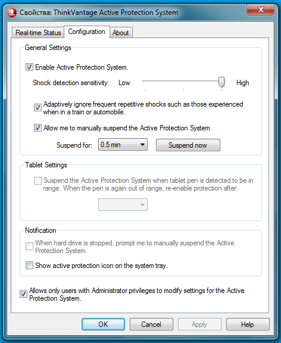Click the disabled tablet re-enable delay combo box

123,204
